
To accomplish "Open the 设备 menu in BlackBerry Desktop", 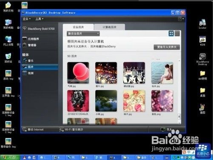I will click(x=27, y=19).
